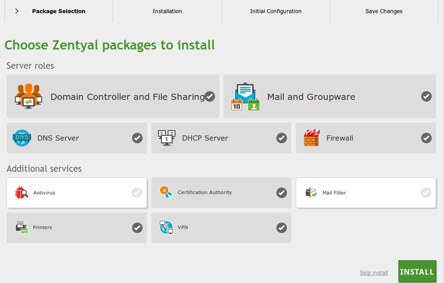Image resolution: width=444 pixels, height=283 pixels.
Task: Open the Initial Configuration step tab
Action: (x=276, y=11)
